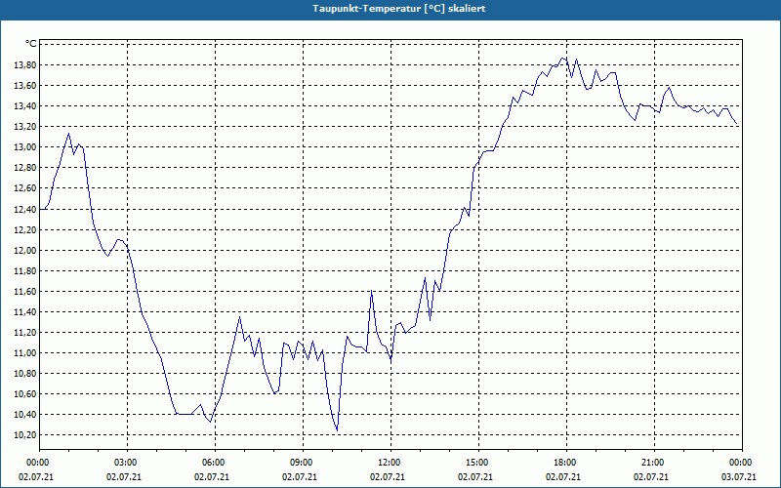Click the 13,80 y-axis value
781x488 pixels.
click(x=24, y=64)
